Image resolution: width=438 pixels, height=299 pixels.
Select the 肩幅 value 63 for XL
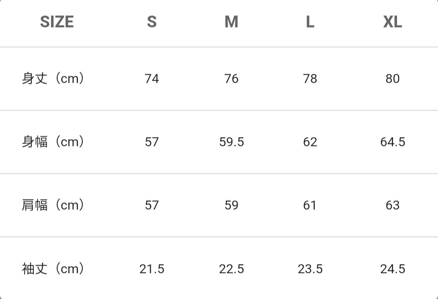click(393, 205)
